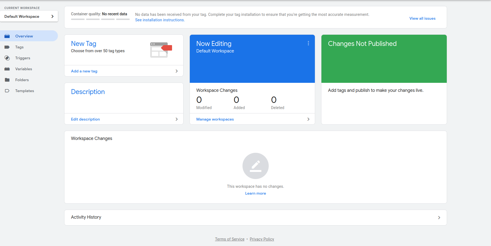
Task: Click chevron next to Add a new tag
Action: (177, 71)
